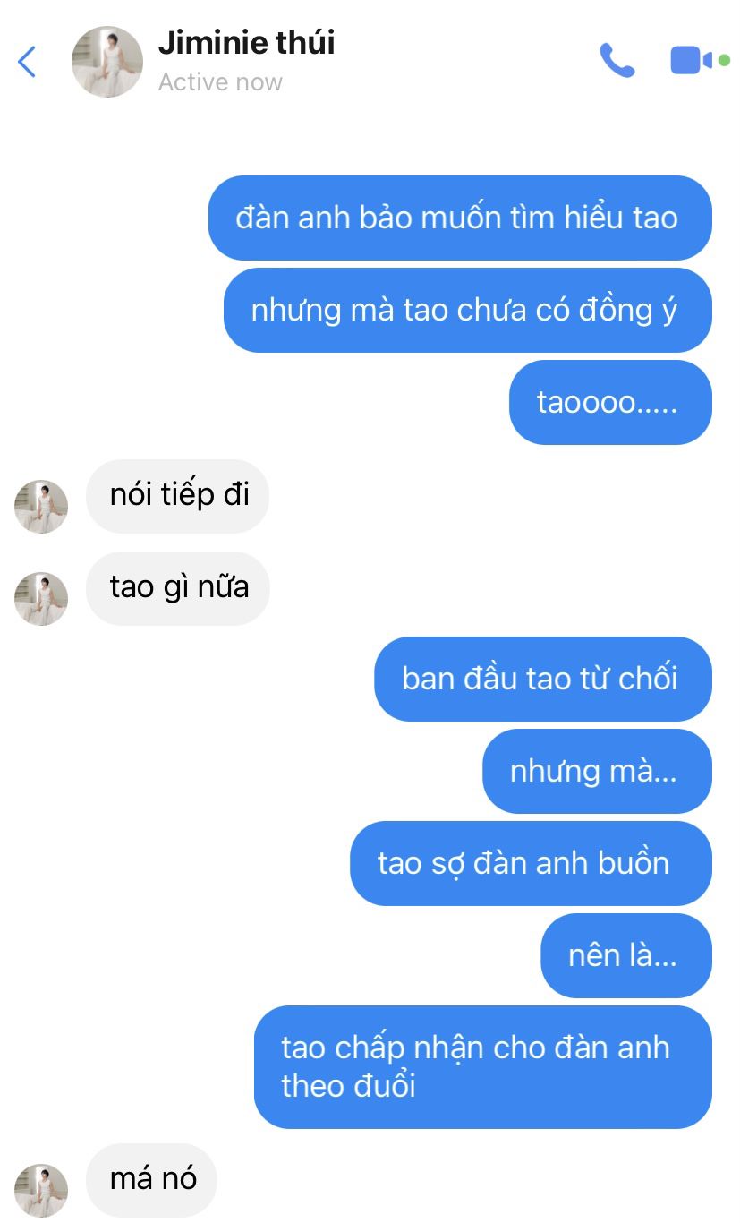Tap avatar beside 'tao gì nữa' message
Screen dimensions: 740x1223
pyautogui.click(x=41, y=599)
